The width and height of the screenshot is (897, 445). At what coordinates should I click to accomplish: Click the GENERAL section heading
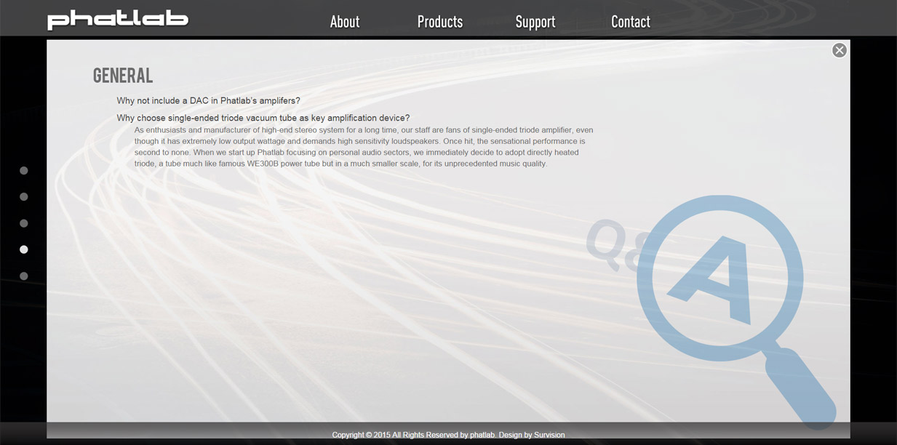click(123, 76)
